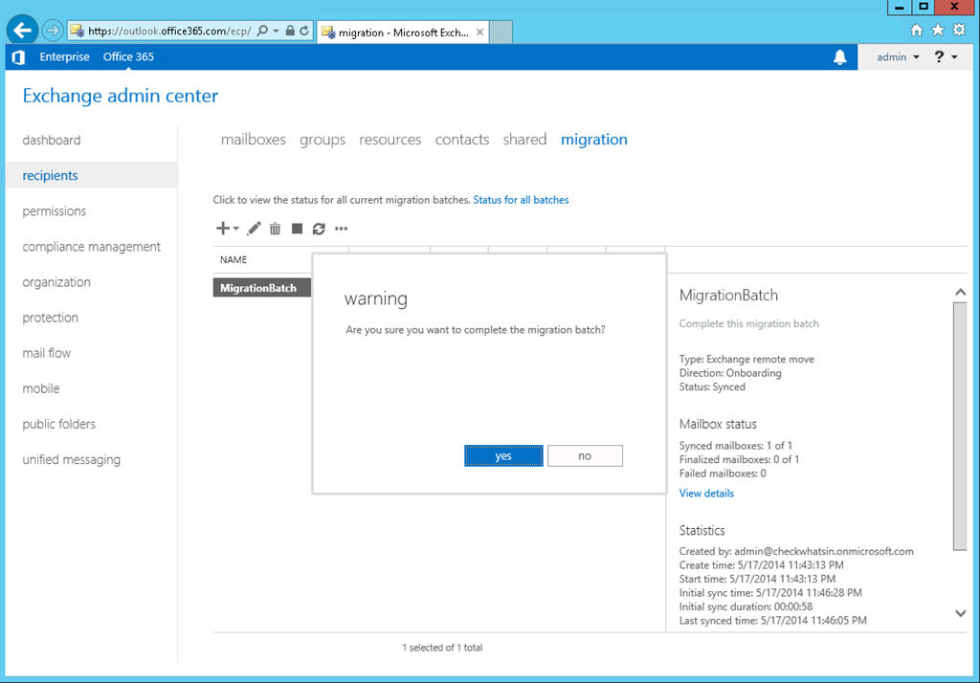Switch to resources tab
This screenshot has width=980, height=683.
[x=390, y=140]
